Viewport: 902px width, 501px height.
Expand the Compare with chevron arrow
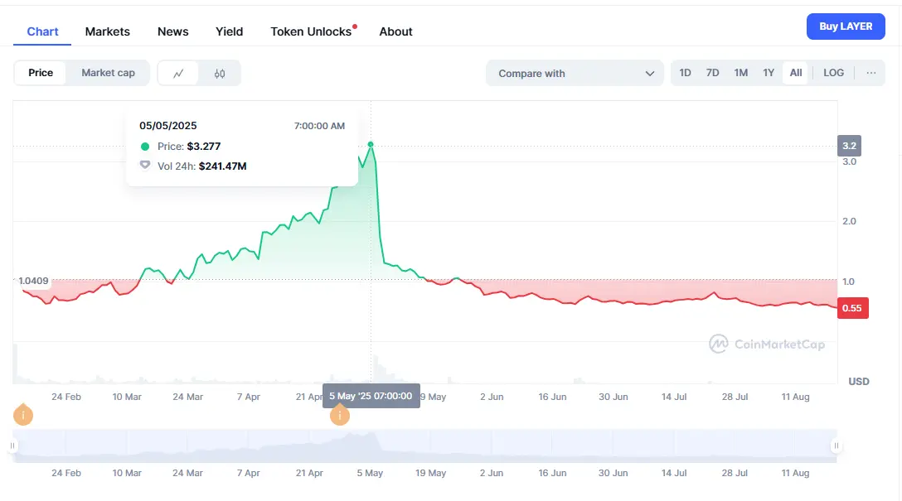pos(649,73)
